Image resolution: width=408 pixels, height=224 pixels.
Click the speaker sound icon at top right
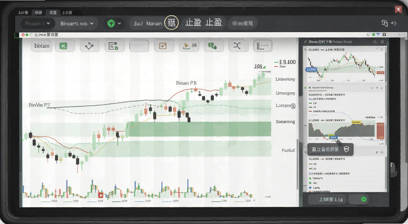[x=393, y=23]
